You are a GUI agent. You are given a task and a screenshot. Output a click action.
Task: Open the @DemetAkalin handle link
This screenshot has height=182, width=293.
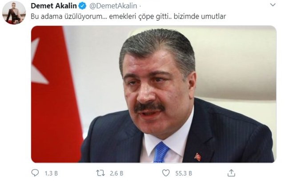(113, 6)
